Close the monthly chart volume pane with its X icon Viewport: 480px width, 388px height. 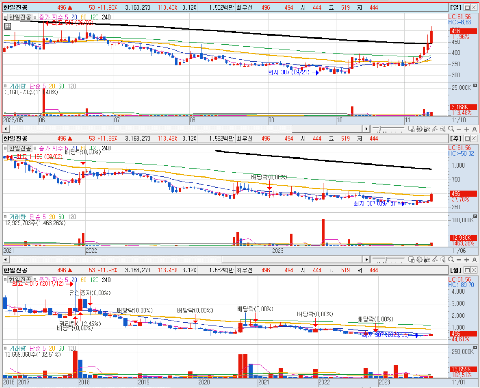475,348
